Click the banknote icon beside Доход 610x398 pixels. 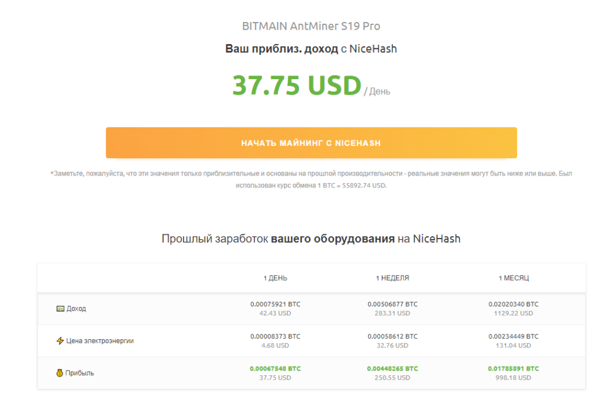tap(60, 309)
